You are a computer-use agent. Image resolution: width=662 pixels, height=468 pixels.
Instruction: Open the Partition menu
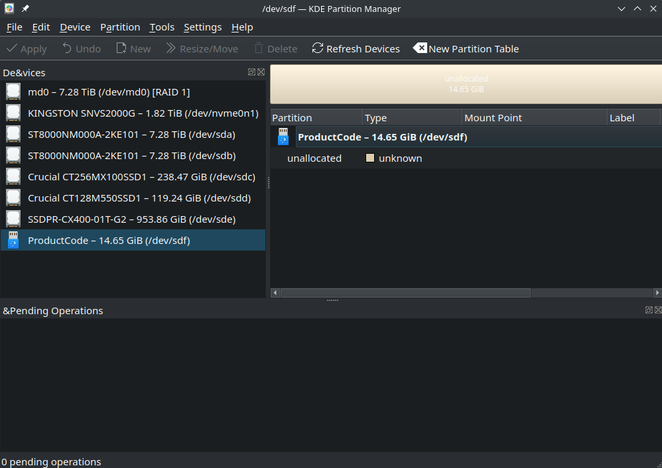click(x=120, y=27)
